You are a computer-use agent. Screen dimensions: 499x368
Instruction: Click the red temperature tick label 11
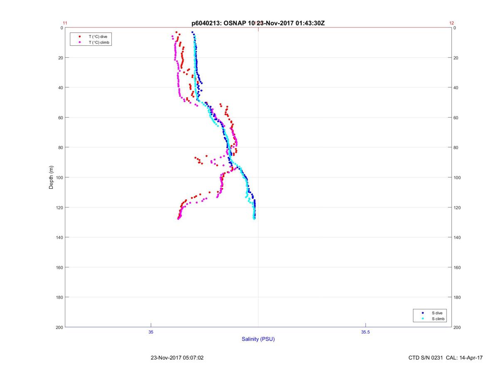click(x=65, y=23)
